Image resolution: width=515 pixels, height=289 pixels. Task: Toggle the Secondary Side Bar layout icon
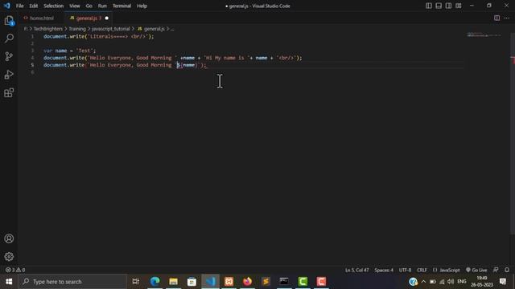448,6
